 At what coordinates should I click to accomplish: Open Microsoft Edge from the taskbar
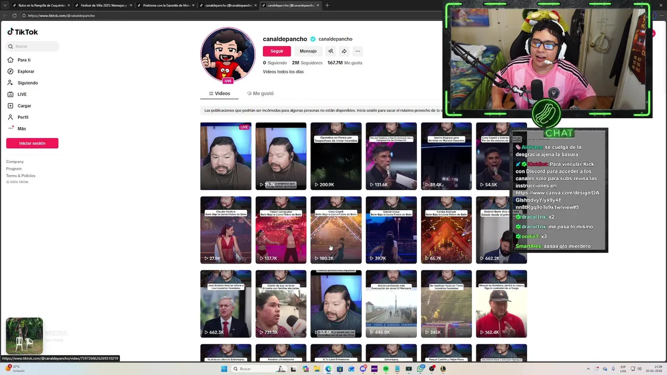pos(328,369)
